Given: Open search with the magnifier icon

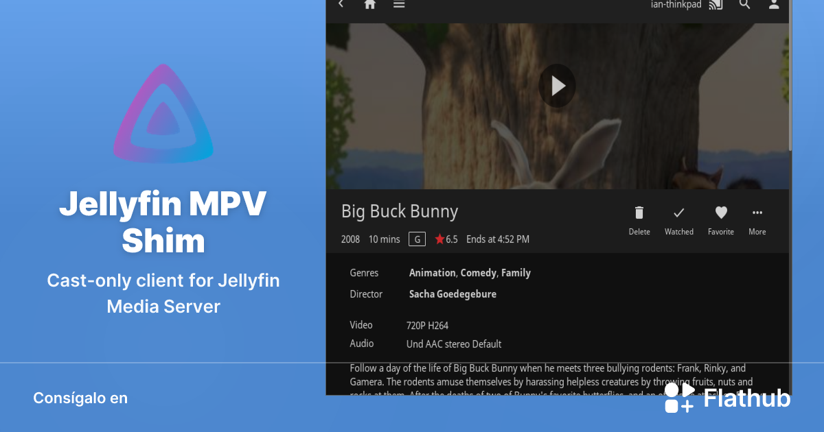Looking at the screenshot, I should click(x=745, y=4).
